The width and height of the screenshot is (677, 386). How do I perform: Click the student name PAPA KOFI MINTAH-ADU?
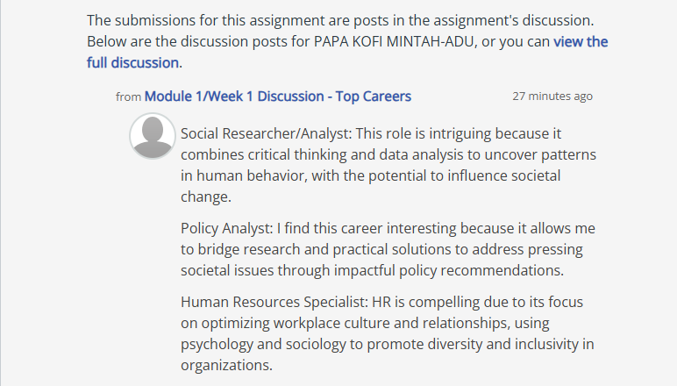coord(395,42)
